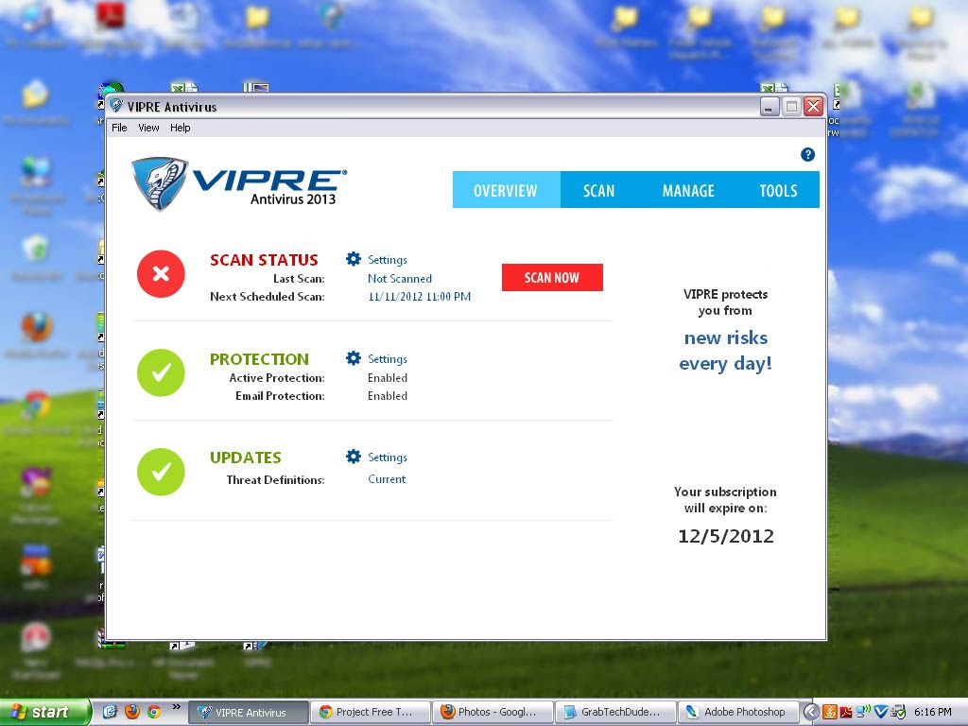
Task: Open the Help menu
Action: (181, 128)
